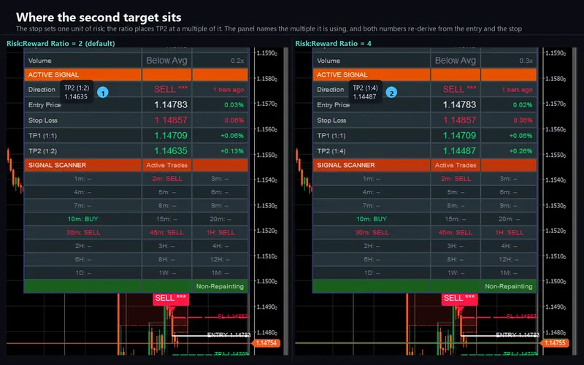The height and width of the screenshot is (365, 584).
Task: Click 'Active Trades' in the Ratio = 4 panel
Action: point(456,166)
